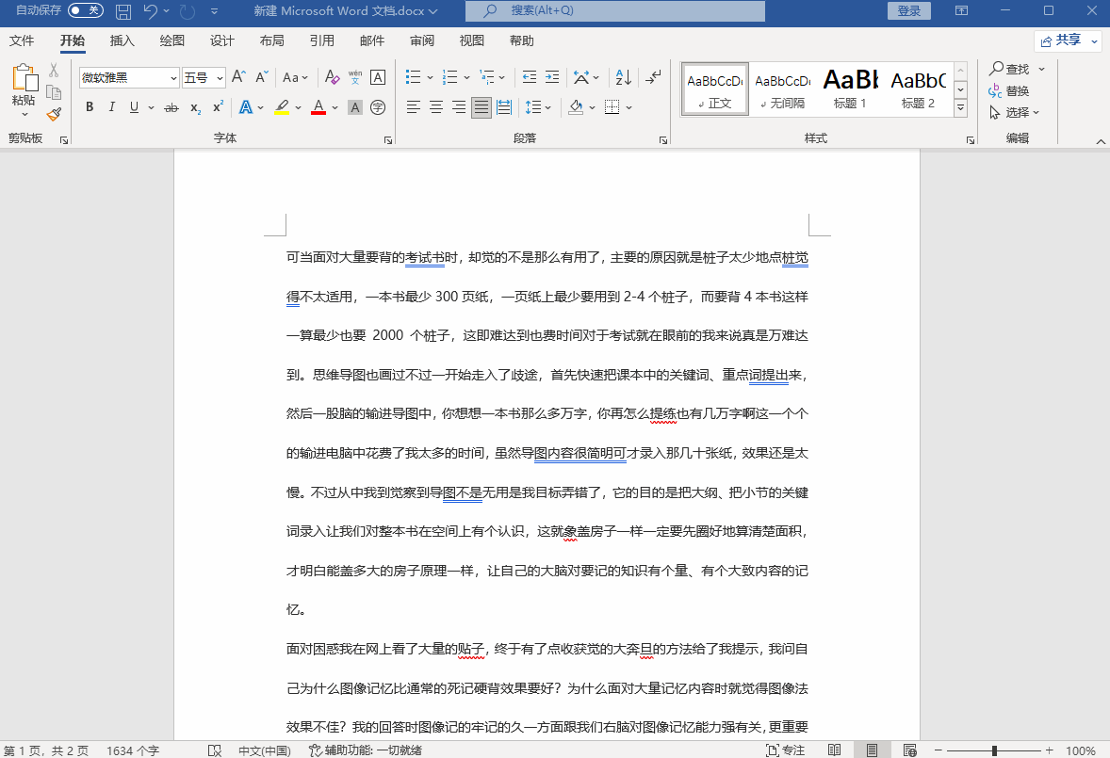Toggle underline formatting
Image resolution: width=1110 pixels, height=758 pixels.
134,107
